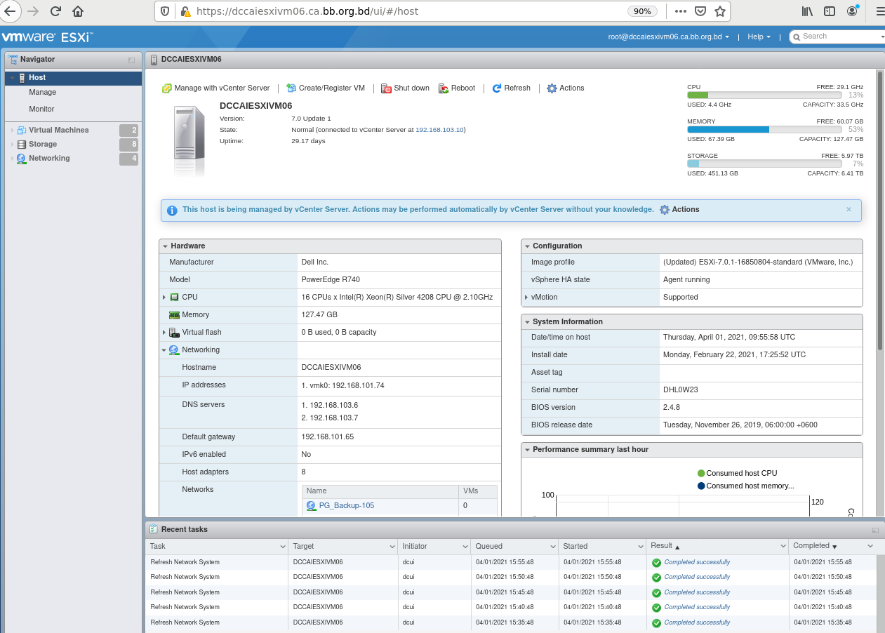Open the Target column dropdown arrow

point(392,547)
